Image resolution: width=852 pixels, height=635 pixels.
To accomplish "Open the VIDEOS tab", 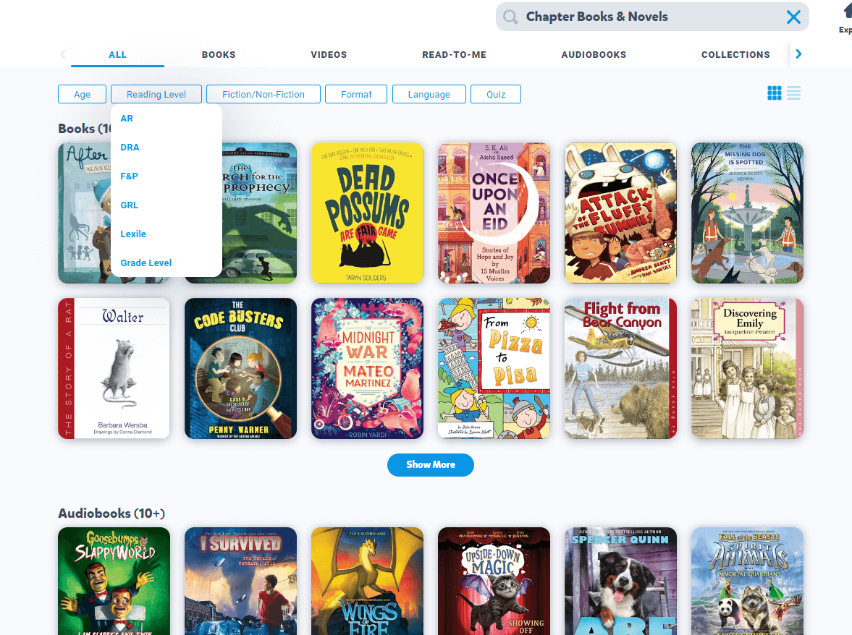I will coord(329,55).
